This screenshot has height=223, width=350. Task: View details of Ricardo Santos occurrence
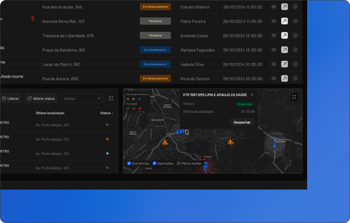click(x=274, y=78)
